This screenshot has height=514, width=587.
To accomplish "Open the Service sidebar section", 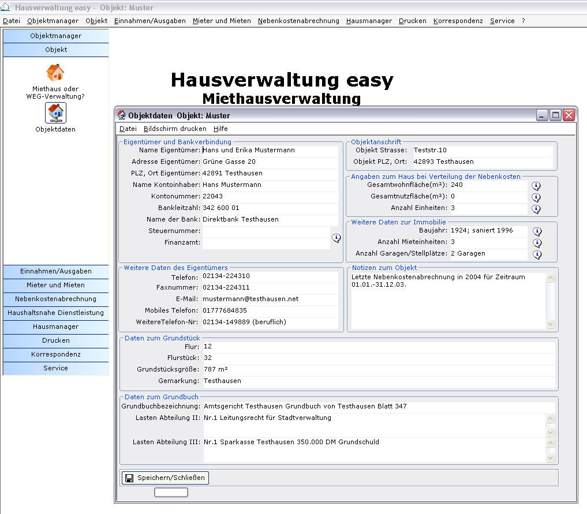I will click(x=56, y=368).
